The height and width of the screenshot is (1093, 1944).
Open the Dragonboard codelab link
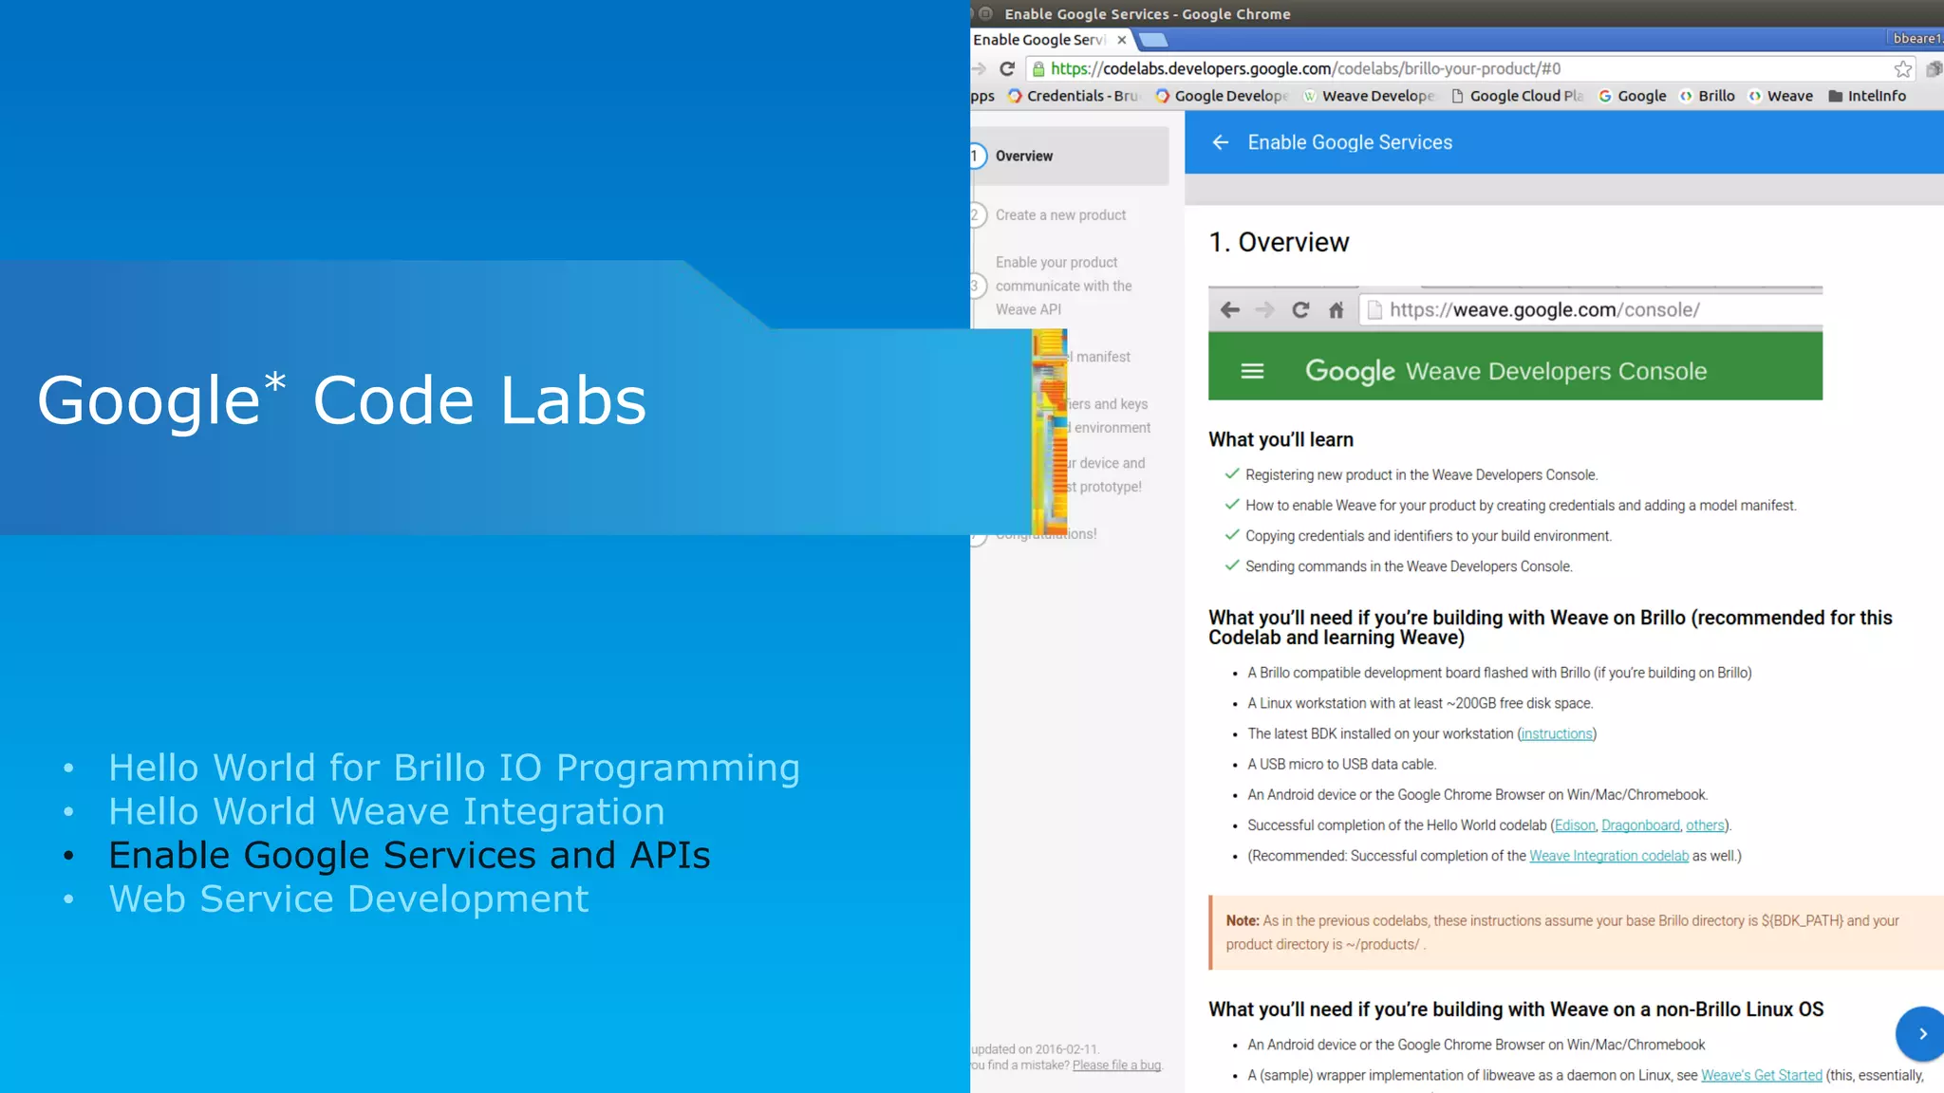[x=1640, y=825]
